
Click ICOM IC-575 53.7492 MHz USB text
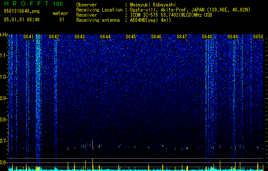pyautogui.click(x=171, y=15)
